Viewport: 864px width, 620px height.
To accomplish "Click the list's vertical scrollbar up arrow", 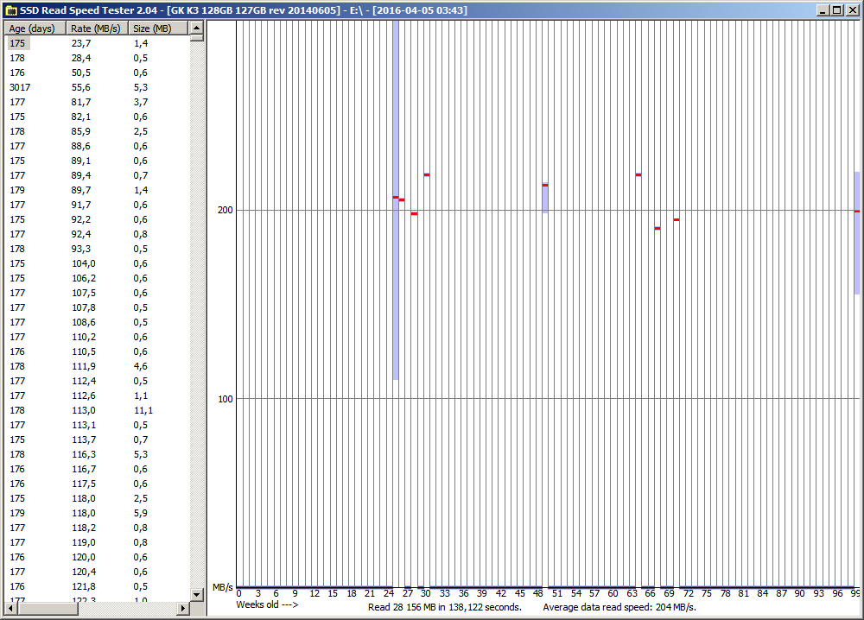I will 197,28.
